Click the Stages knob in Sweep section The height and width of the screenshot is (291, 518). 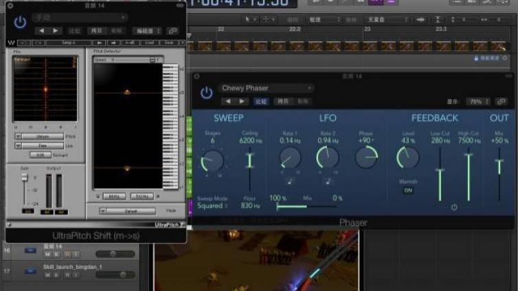(x=212, y=161)
